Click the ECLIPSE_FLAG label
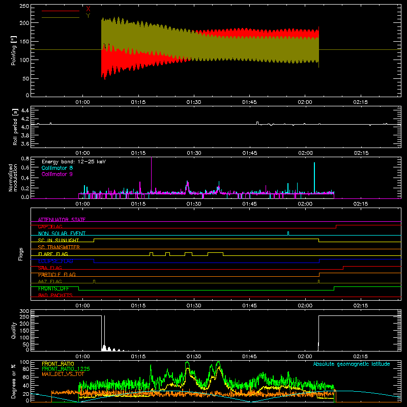Screen dimensions: 407x407 55,261
